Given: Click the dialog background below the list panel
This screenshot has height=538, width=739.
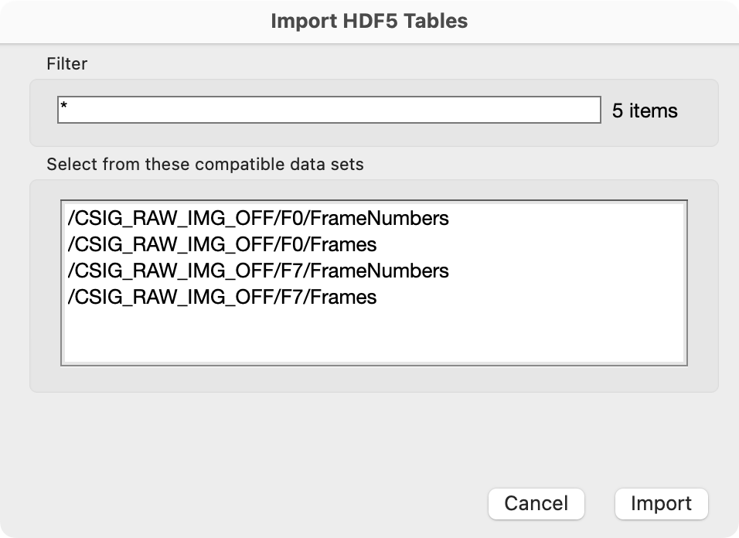Looking at the screenshot, I should point(369,433).
